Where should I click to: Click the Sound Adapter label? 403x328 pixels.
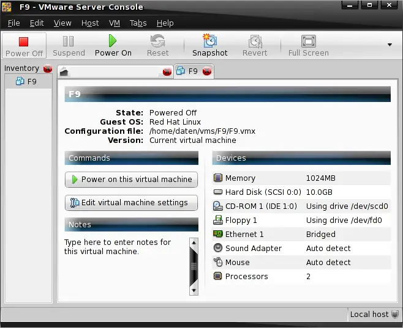coord(254,249)
